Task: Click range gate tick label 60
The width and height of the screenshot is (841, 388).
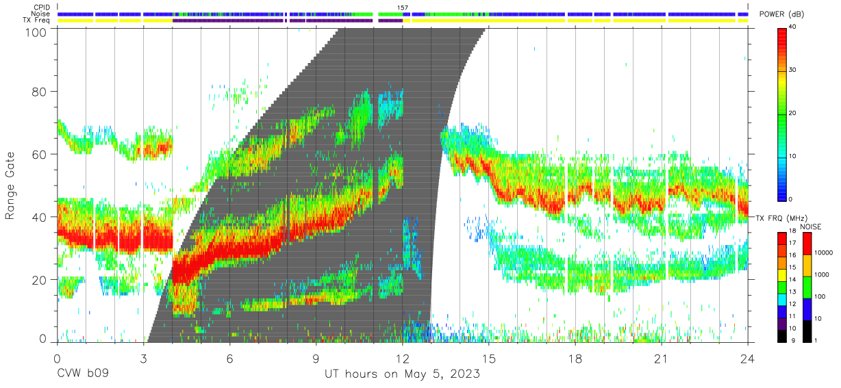Action: pyautogui.click(x=40, y=154)
